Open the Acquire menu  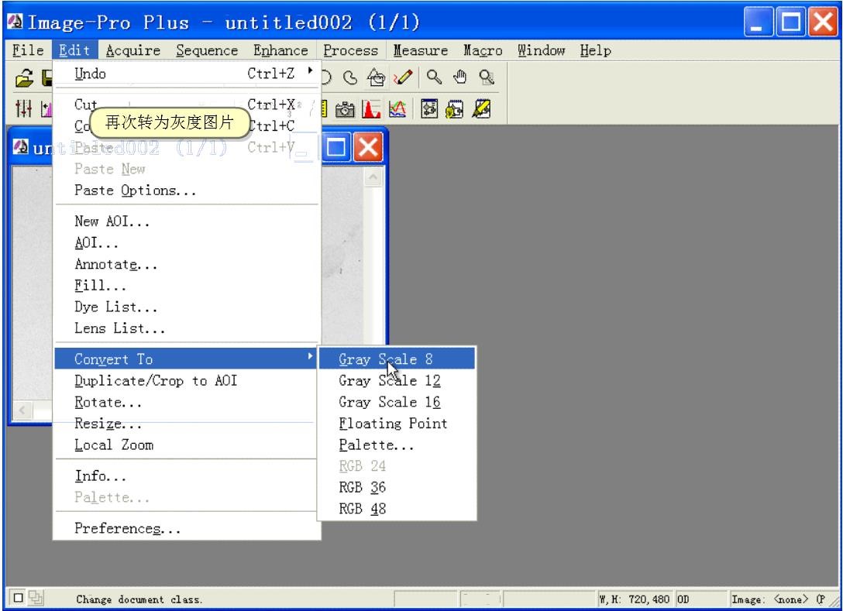[x=133, y=50]
